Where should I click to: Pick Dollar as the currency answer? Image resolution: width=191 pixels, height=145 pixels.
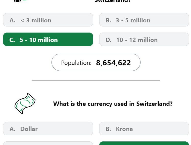pyautogui.click(x=48, y=128)
